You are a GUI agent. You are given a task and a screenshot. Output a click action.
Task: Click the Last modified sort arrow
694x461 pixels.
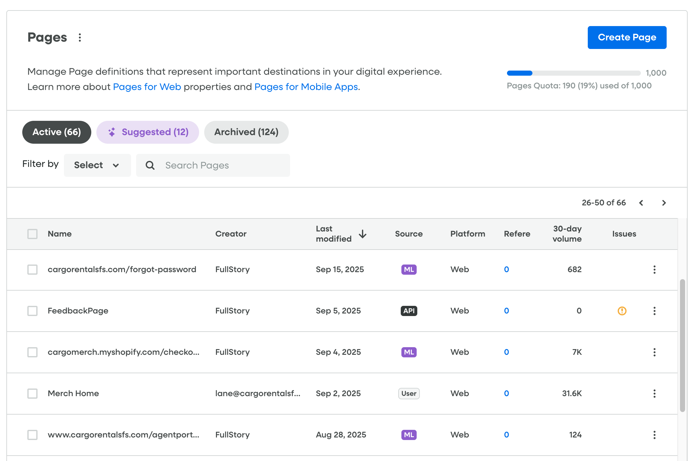[363, 234]
